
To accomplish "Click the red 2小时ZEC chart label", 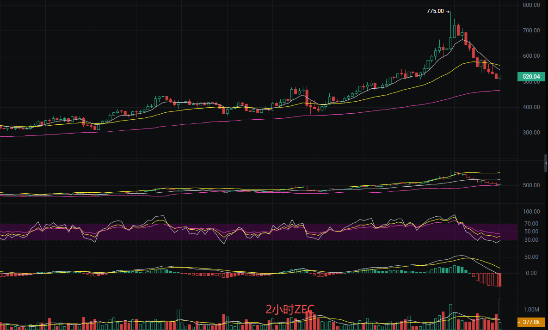I will coord(290,309).
